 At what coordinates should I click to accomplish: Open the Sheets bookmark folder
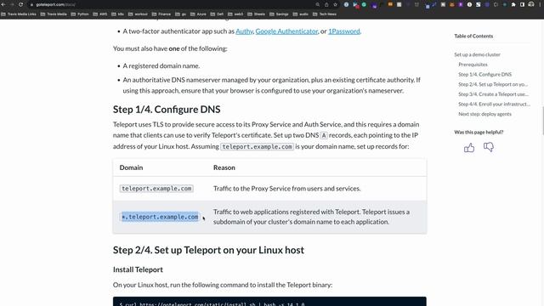coord(257,14)
